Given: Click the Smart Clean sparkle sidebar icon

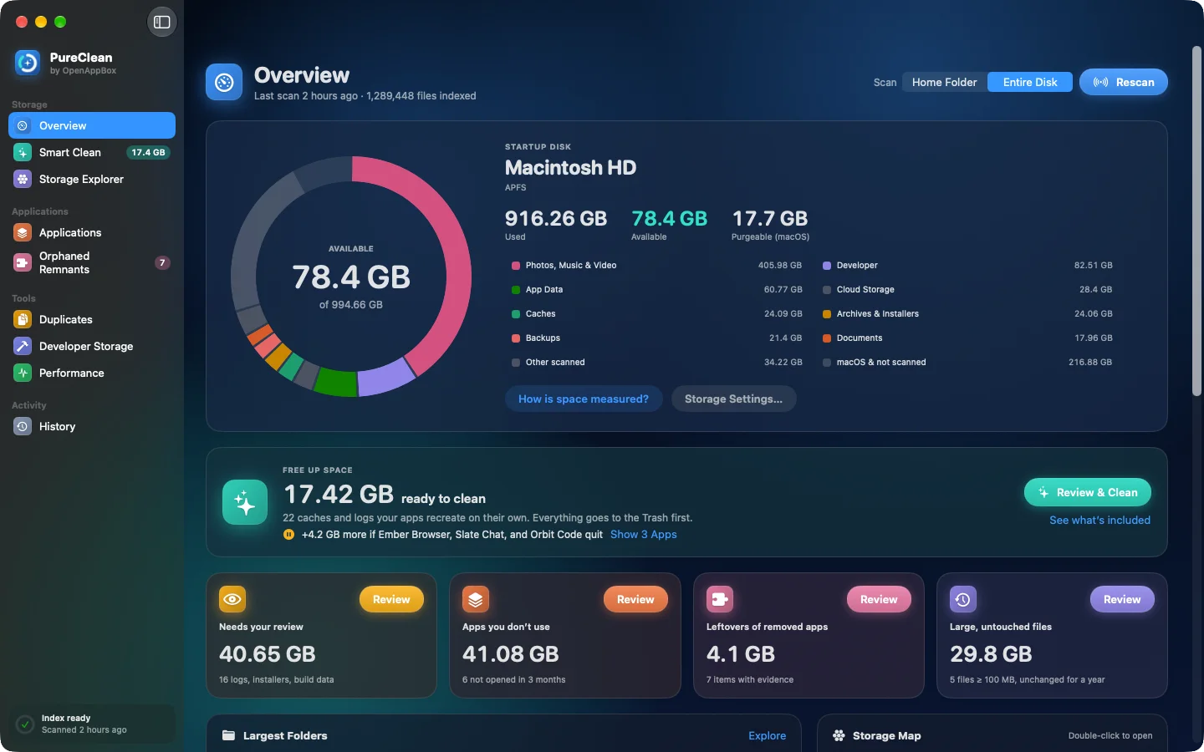Looking at the screenshot, I should point(23,152).
